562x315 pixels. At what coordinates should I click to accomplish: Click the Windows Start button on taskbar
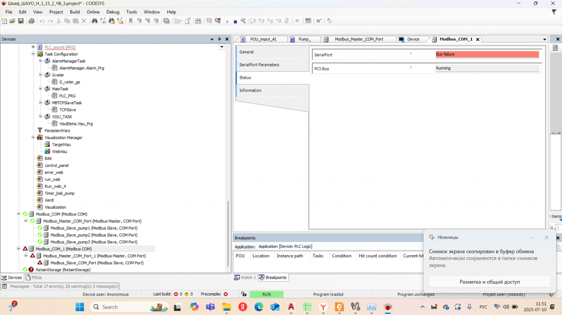coord(80,307)
